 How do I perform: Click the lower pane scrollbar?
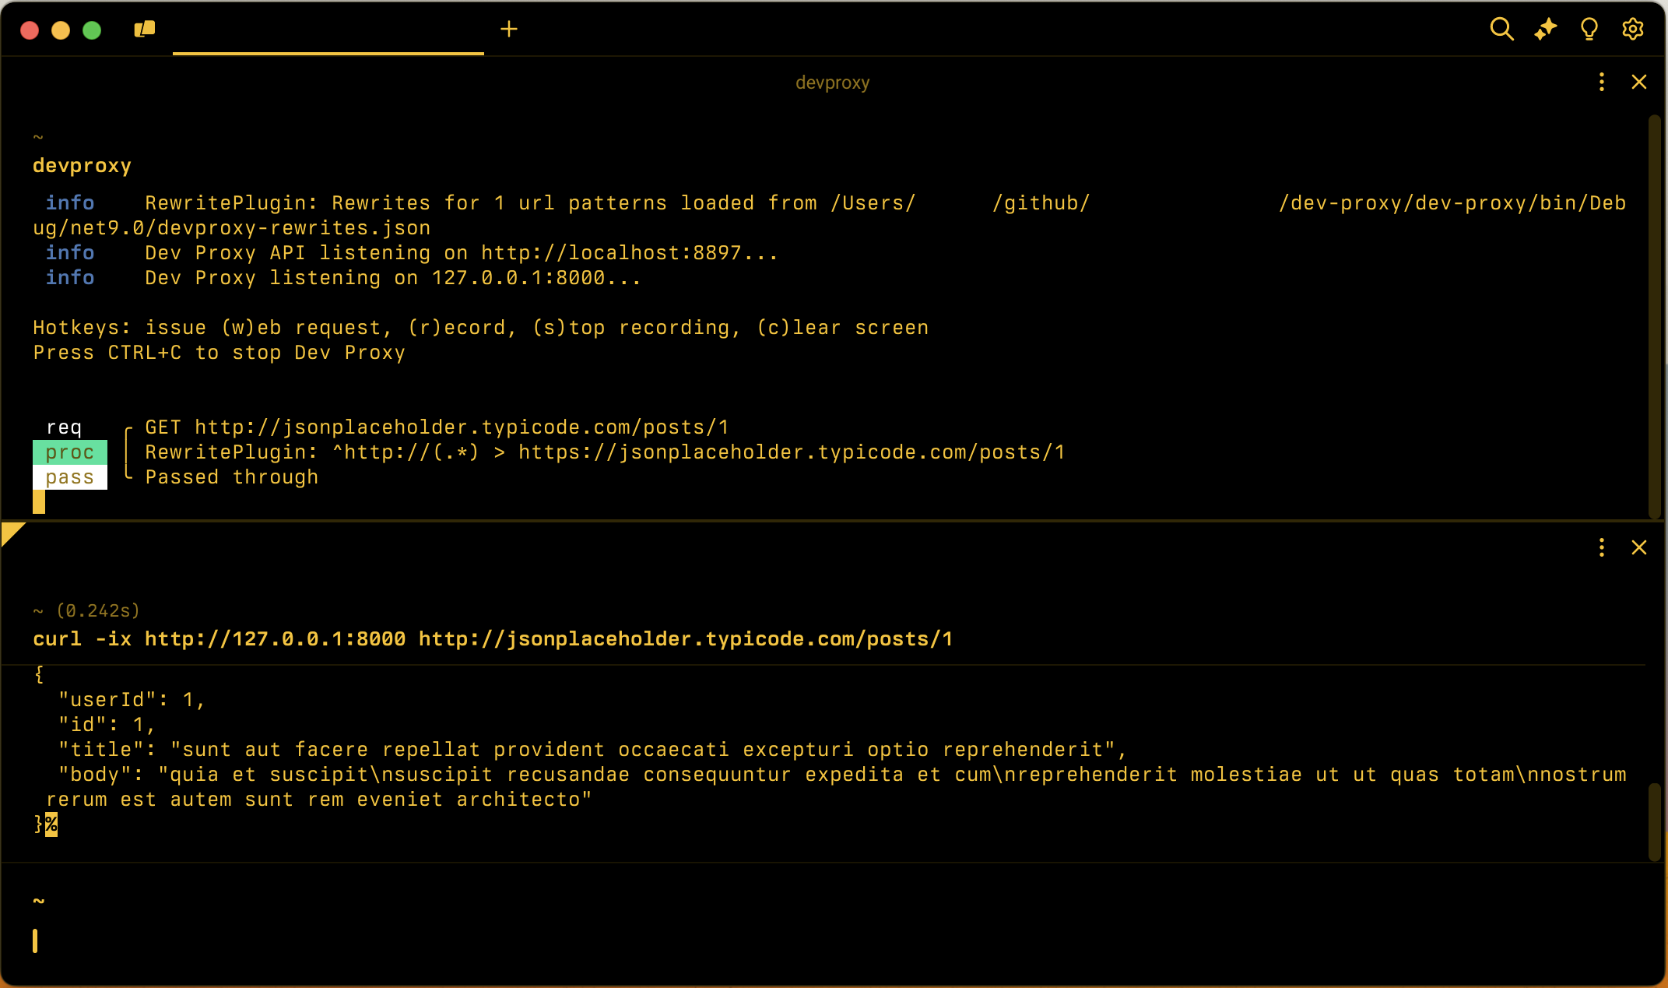pos(1654,821)
